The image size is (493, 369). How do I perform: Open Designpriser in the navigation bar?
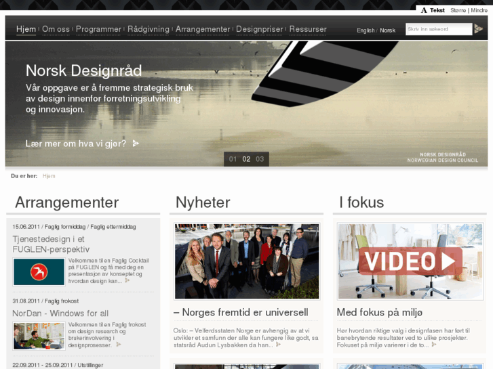click(260, 29)
